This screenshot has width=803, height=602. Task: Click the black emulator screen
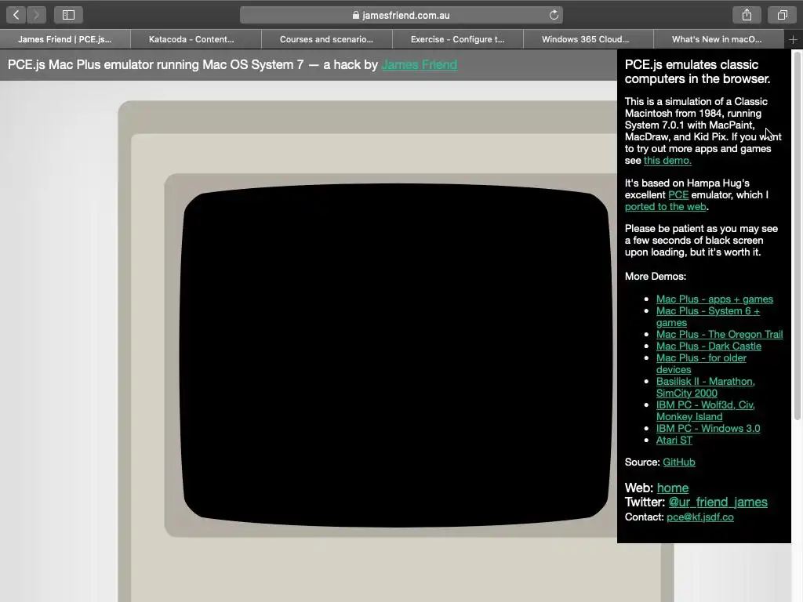[397, 355]
